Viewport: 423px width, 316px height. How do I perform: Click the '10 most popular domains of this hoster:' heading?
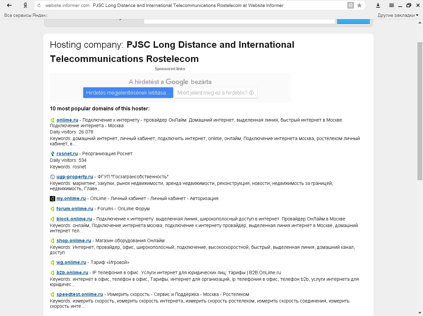tap(100, 109)
